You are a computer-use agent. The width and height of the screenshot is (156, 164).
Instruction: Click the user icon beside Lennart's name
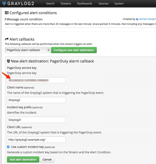(137, 19)
